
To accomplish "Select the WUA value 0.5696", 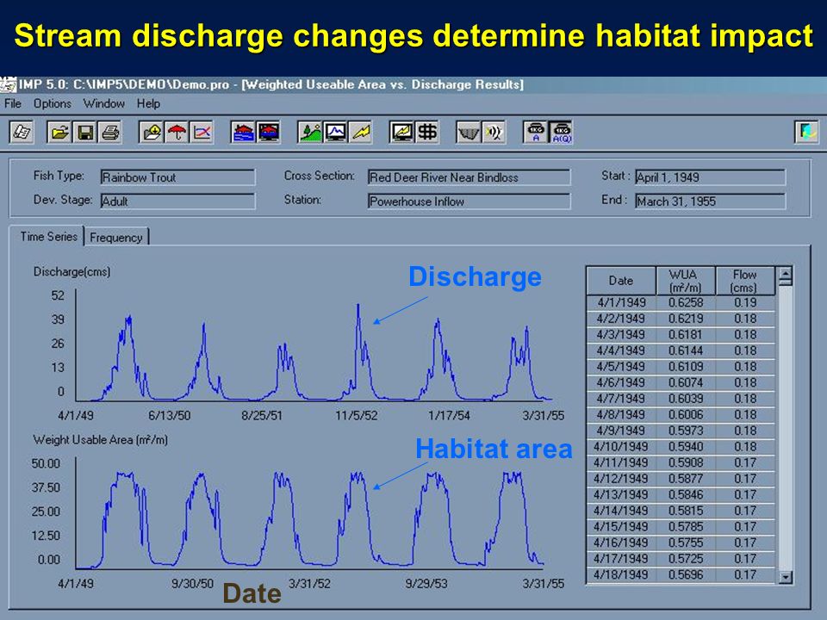I will (x=685, y=574).
